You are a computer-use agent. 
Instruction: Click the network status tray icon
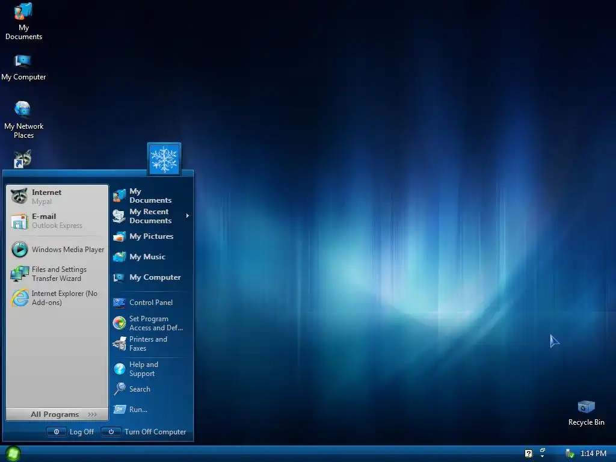click(x=570, y=454)
